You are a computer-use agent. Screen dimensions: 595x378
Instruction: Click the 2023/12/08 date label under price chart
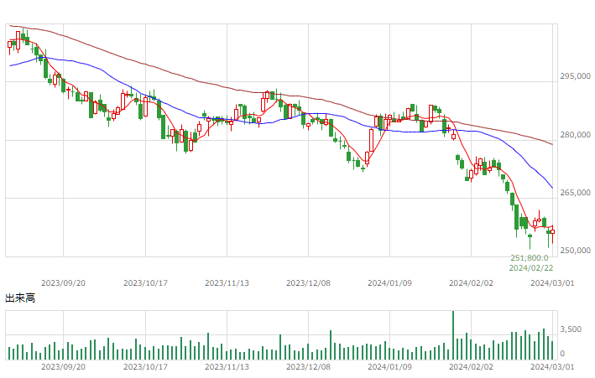(x=308, y=282)
